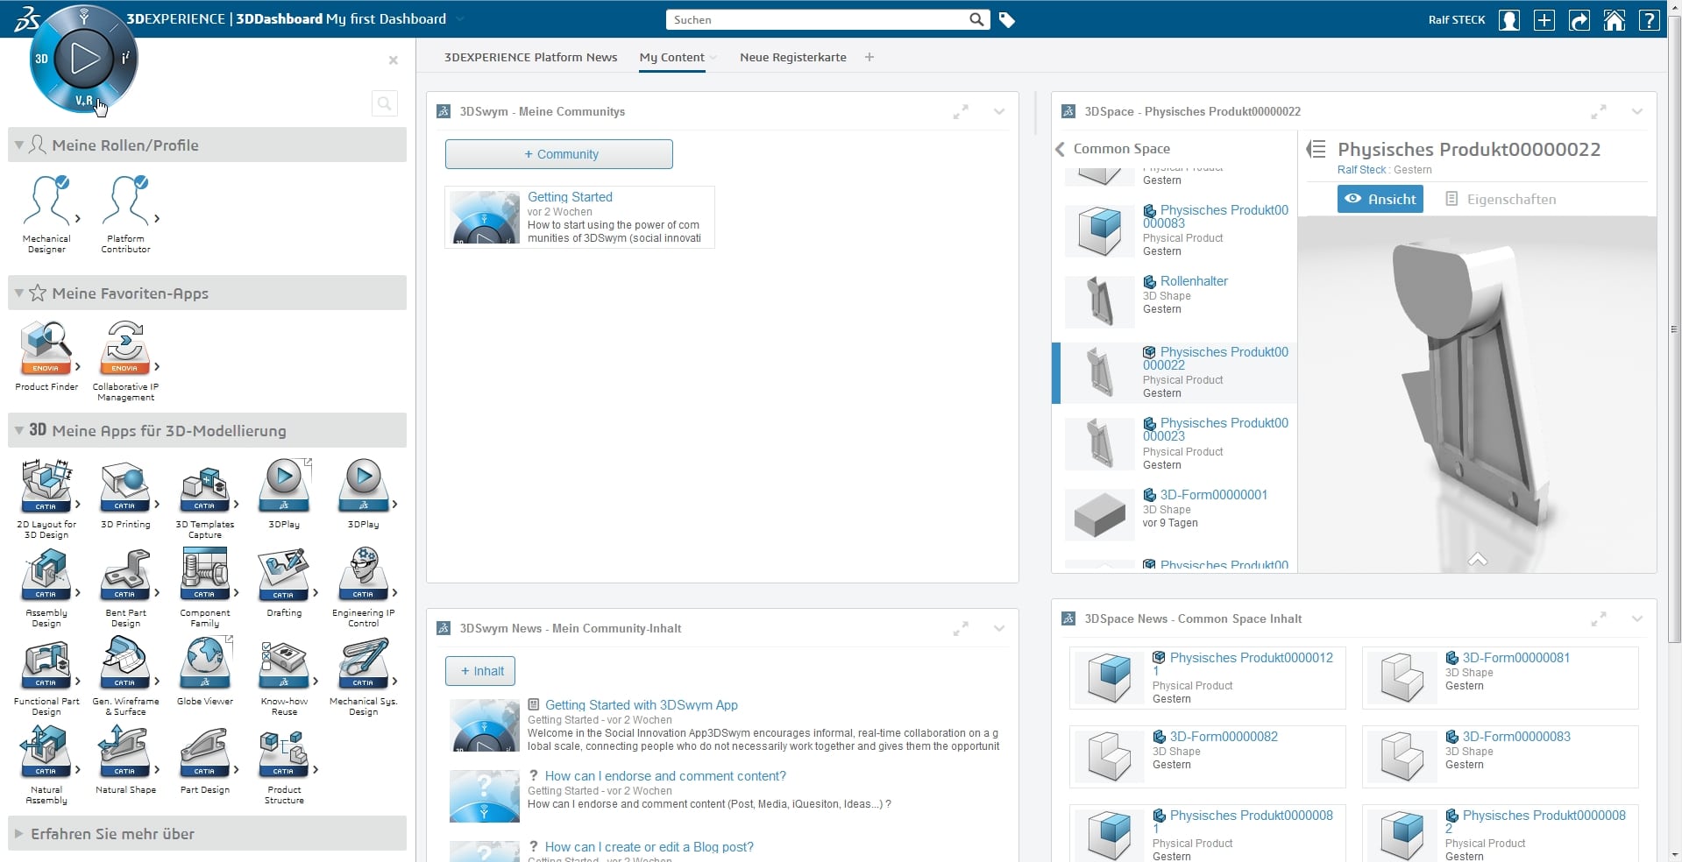
Task: Open Functional Part Design app
Action: [x=46, y=663]
